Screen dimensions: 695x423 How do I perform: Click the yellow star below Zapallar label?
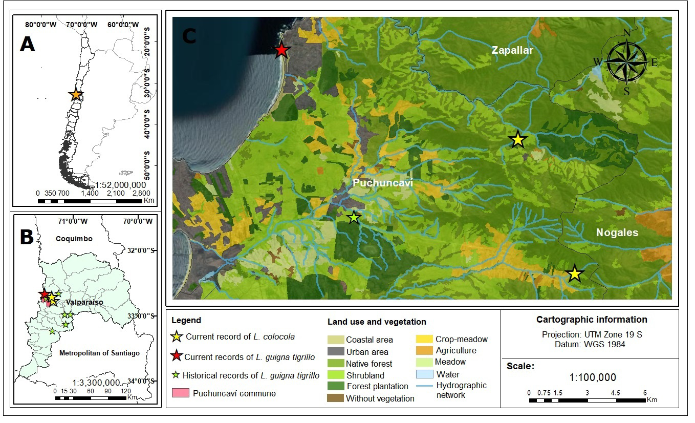pyautogui.click(x=518, y=139)
